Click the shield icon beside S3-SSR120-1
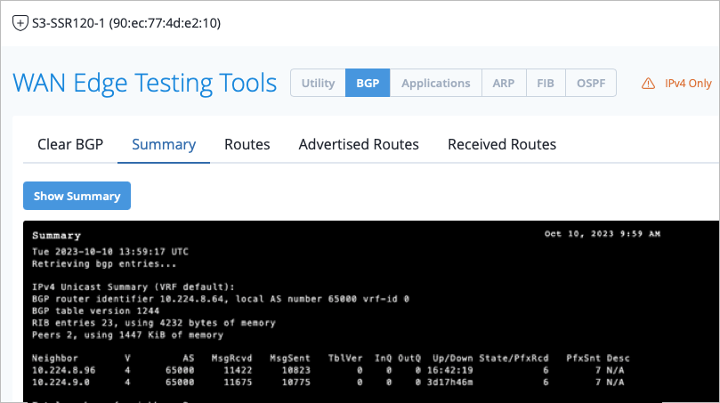This screenshot has width=720, height=403. [20, 21]
